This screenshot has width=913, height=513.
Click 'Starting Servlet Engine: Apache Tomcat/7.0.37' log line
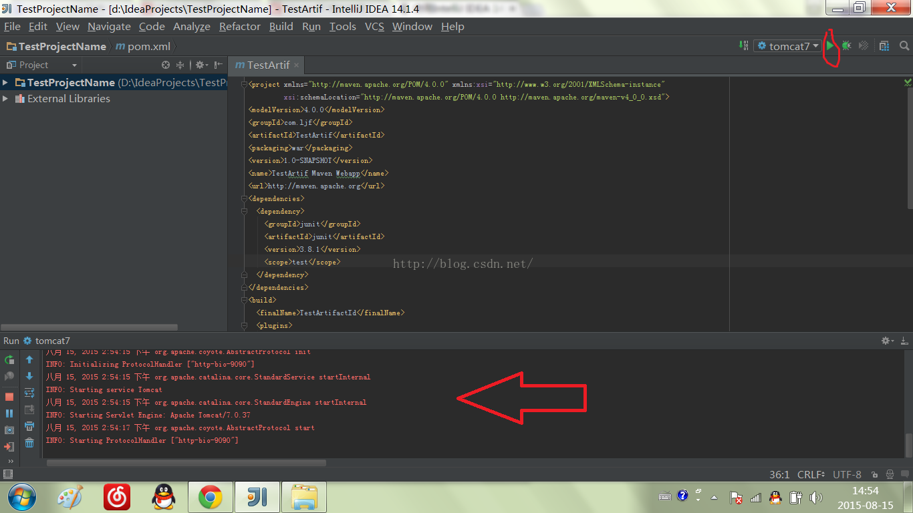click(148, 415)
